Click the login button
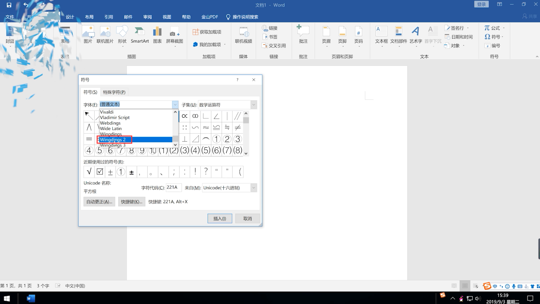540x304 pixels. click(481, 4)
